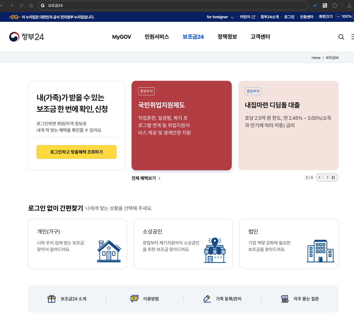
Task: Click the 100% zoom value
Action: pyautogui.click(x=346, y=16)
